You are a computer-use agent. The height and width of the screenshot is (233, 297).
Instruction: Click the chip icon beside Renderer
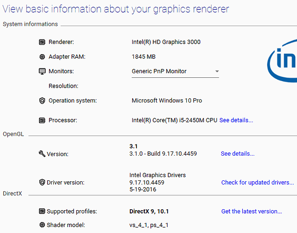[x=42, y=42]
